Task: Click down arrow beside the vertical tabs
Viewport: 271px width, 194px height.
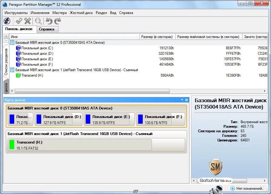Action: 6,40
